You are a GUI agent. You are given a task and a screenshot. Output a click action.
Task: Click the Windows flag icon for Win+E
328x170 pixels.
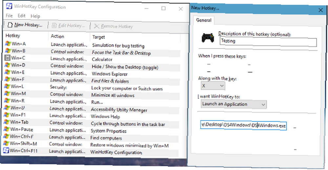(8, 72)
